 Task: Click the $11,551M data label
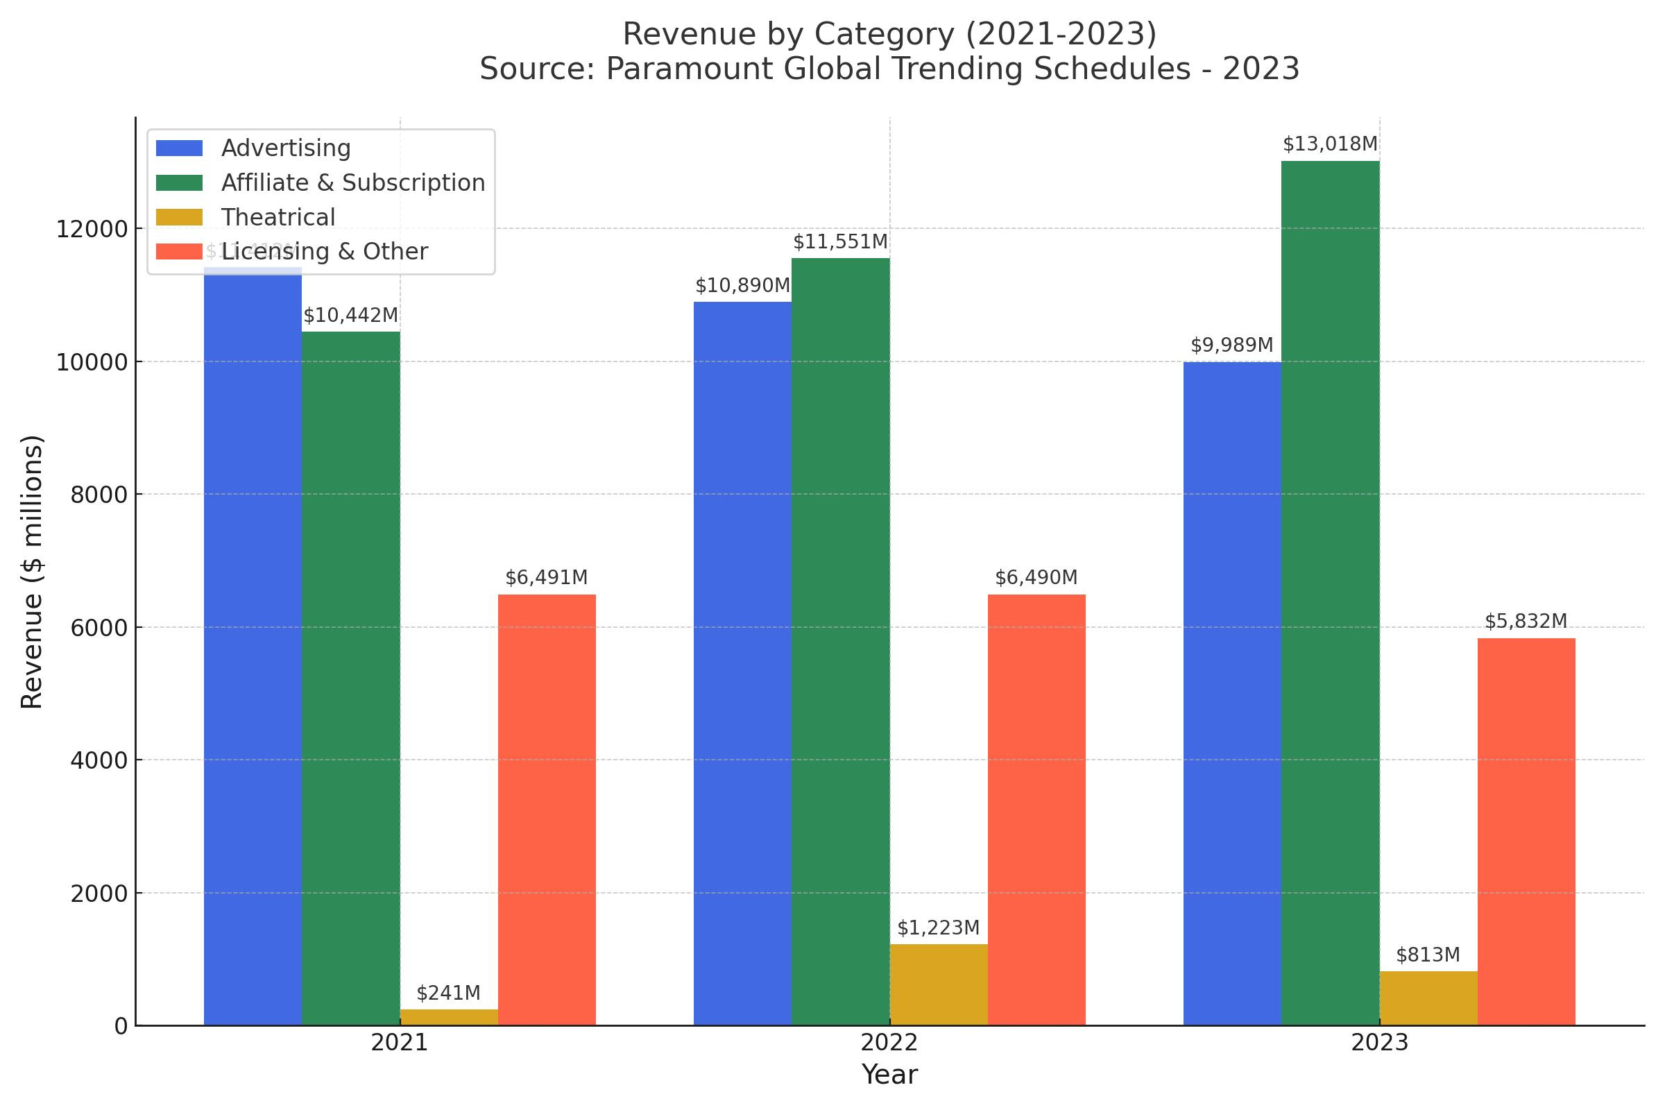point(840,242)
